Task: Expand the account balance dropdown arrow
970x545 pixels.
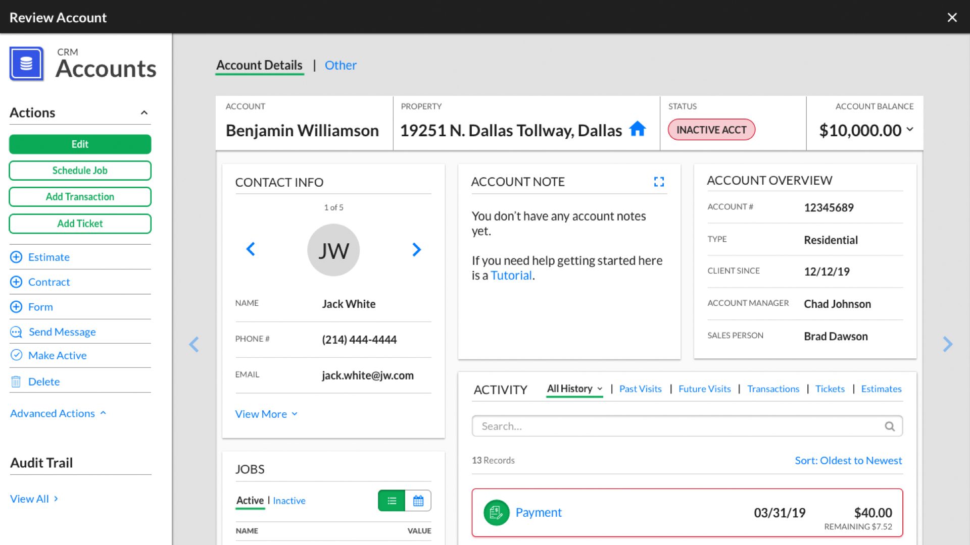Action: (910, 129)
